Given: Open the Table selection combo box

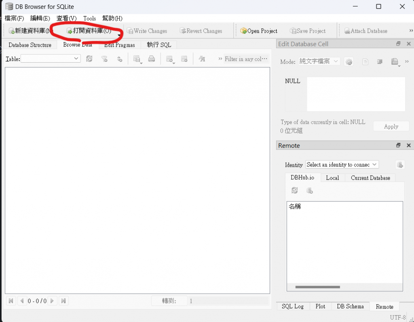Looking at the screenshot, I should [x=51, y=59].
